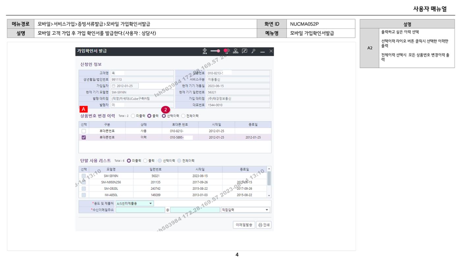Click the 휴대폰 번호 column header
This screenshot has width=461, height=259.
[x=180, y=125]
